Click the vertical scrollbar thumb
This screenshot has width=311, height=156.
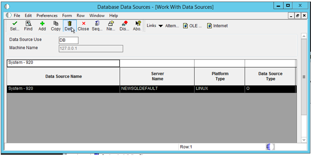304,77
